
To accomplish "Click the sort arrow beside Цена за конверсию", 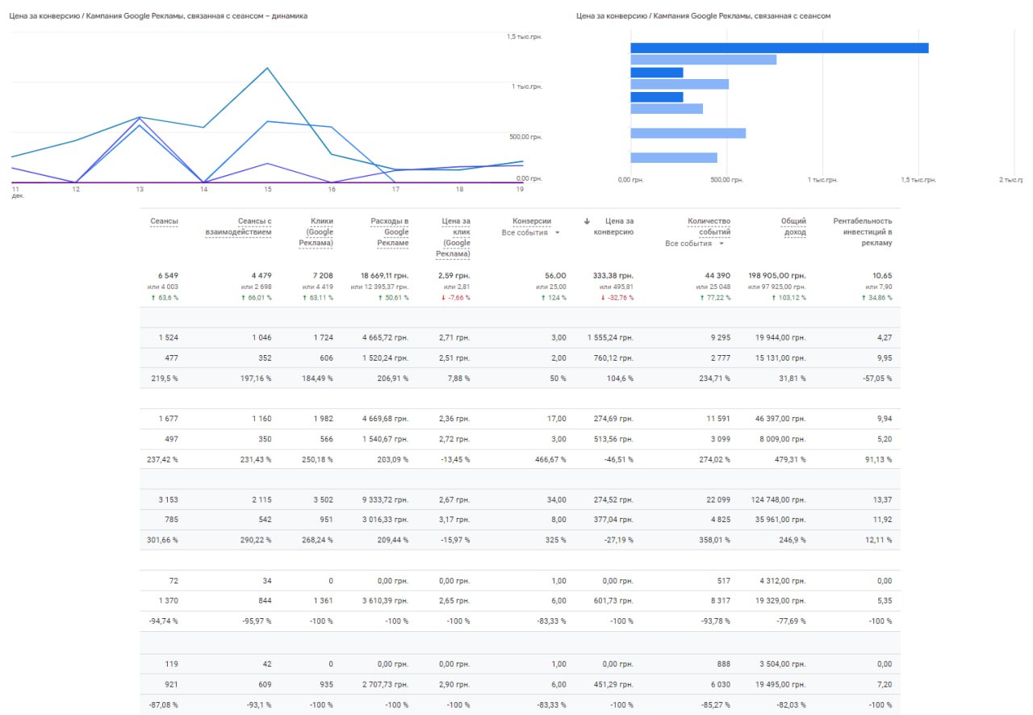I will tap(587, 220).
